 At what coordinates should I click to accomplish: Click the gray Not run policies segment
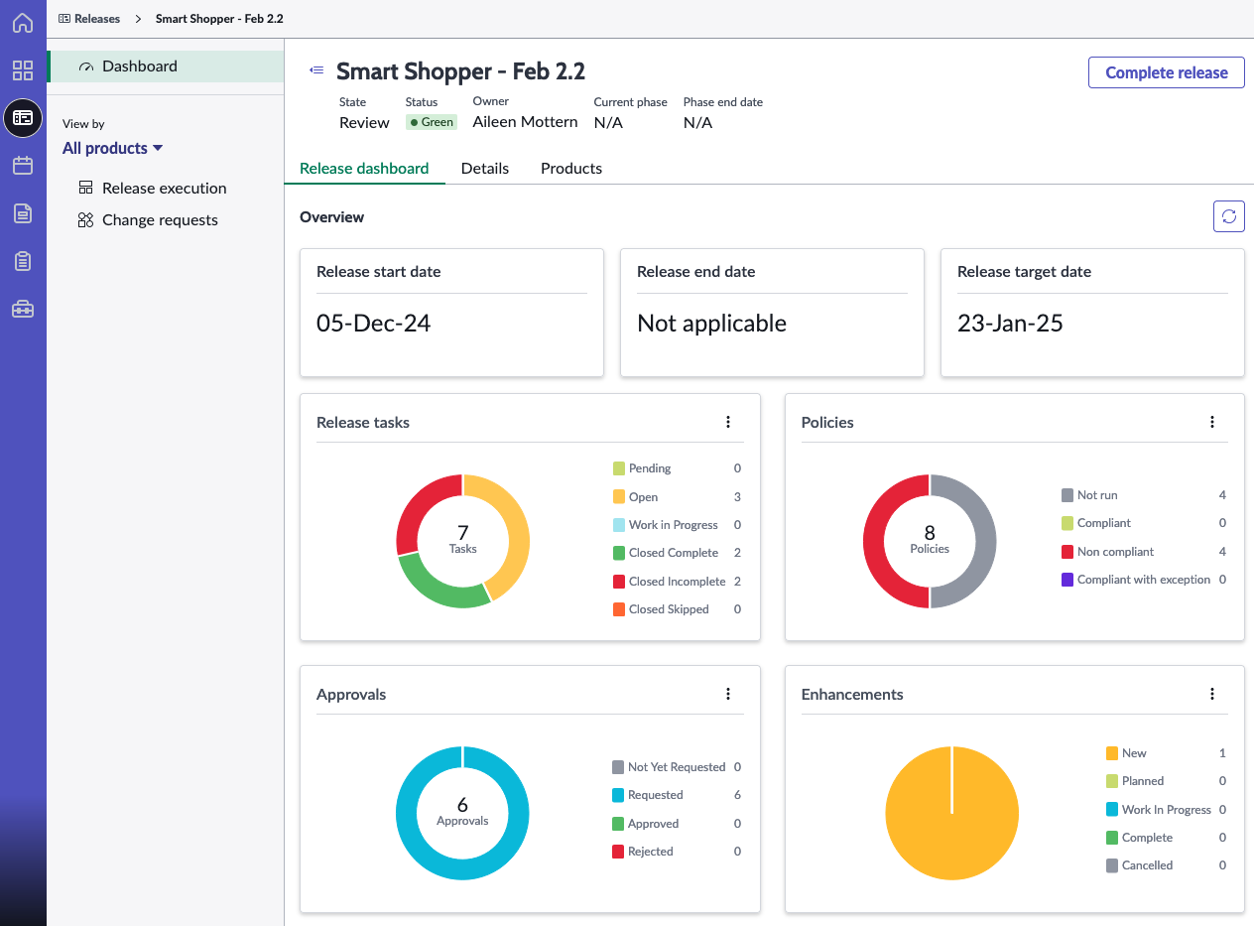[x=985, y=541]
